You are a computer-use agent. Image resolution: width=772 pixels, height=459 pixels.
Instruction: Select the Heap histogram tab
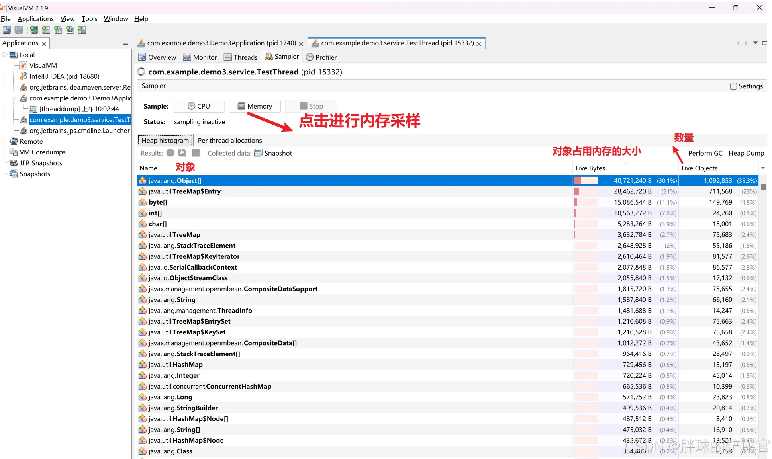(165, 140)
